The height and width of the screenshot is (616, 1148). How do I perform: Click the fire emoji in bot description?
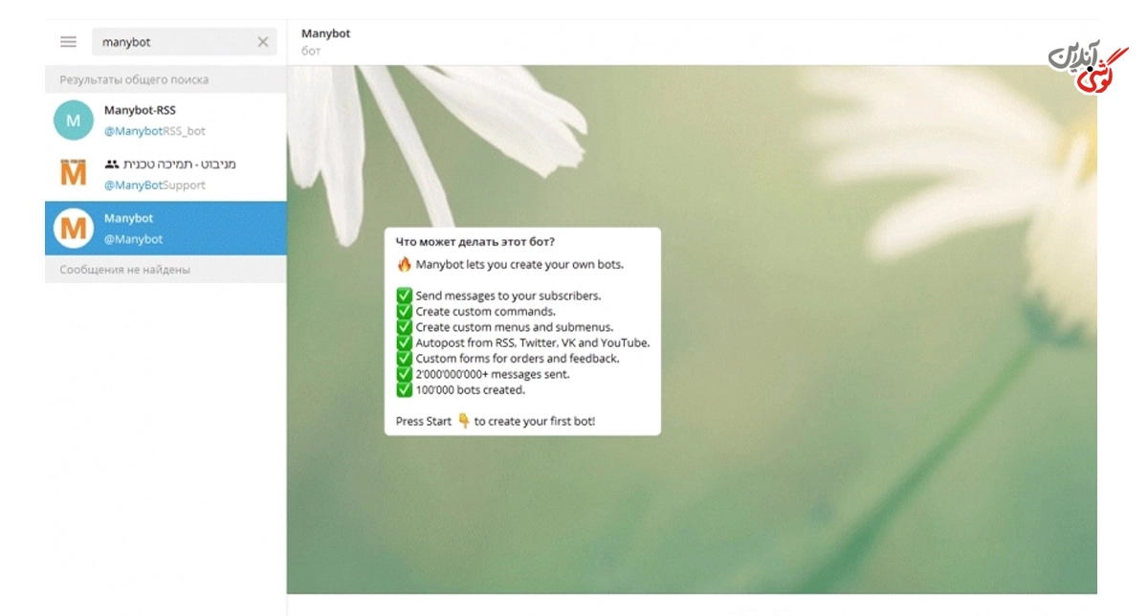404,264
